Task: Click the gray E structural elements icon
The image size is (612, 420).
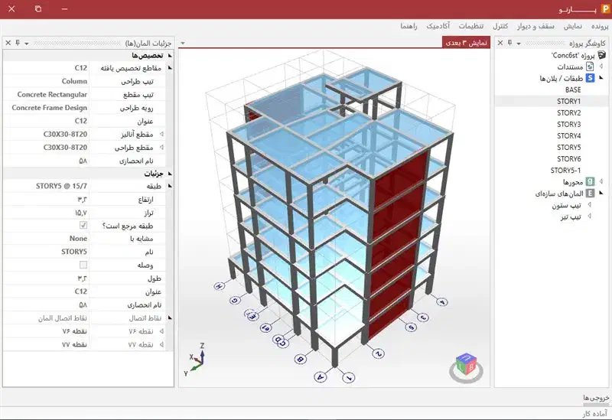Action: coord(590,194)
